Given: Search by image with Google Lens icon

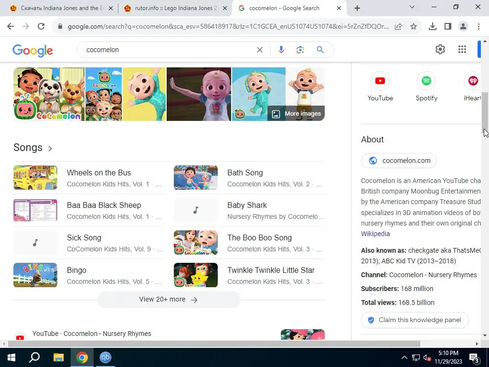Looking at the screenshot, I should click(x=300, y=50).
